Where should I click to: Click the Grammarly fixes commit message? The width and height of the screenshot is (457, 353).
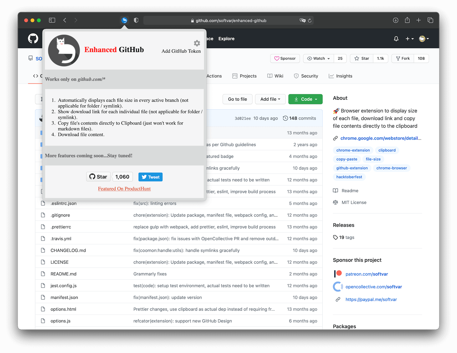tap(150, 274)
